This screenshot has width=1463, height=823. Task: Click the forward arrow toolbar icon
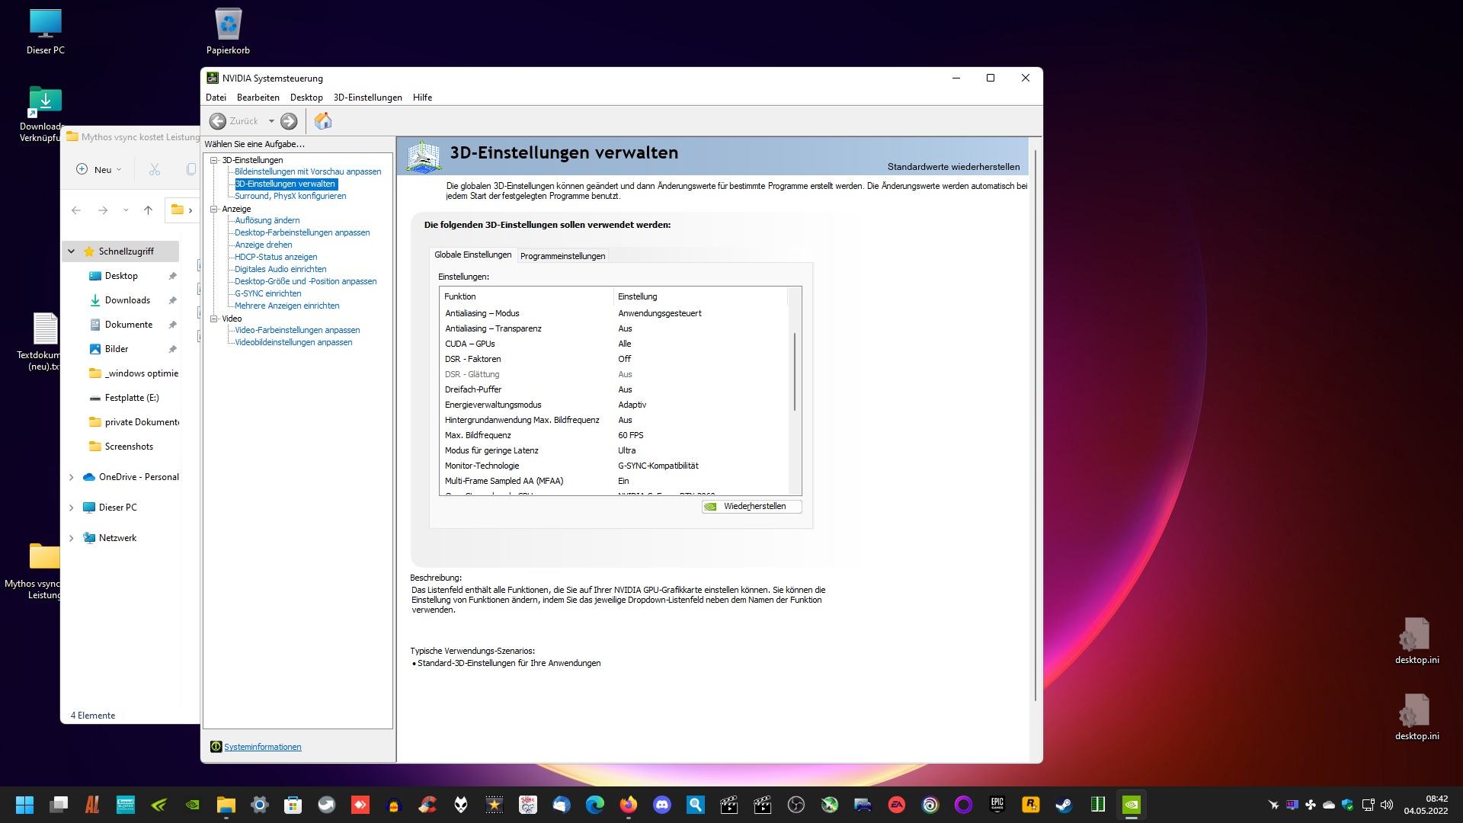289,121
